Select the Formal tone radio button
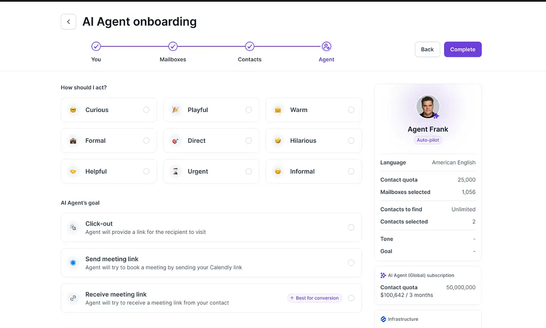 coord(146,140)
